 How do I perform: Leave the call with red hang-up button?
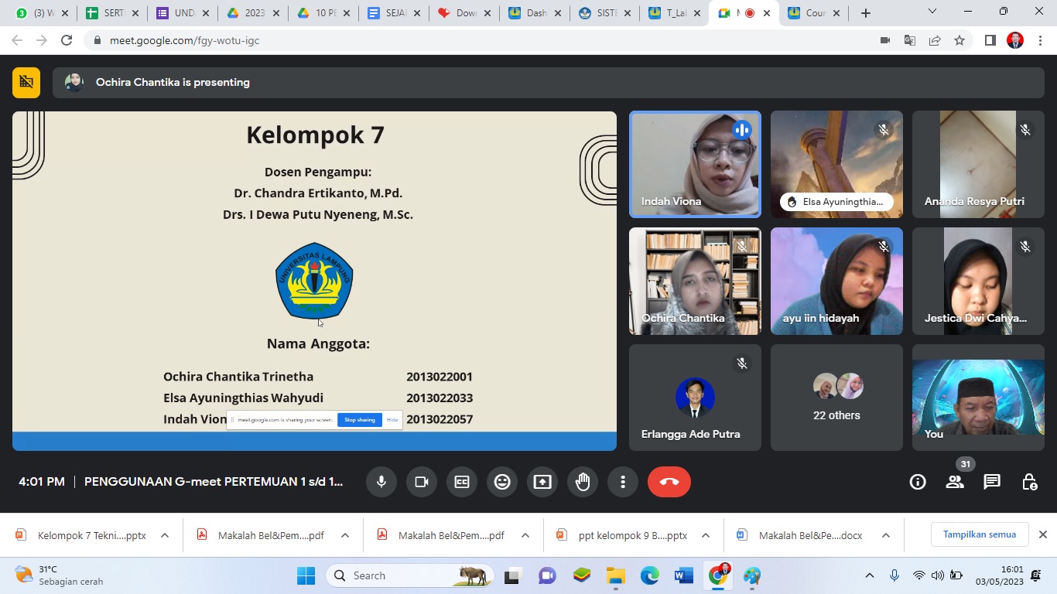pyautogui.click(x=669, y=482)
